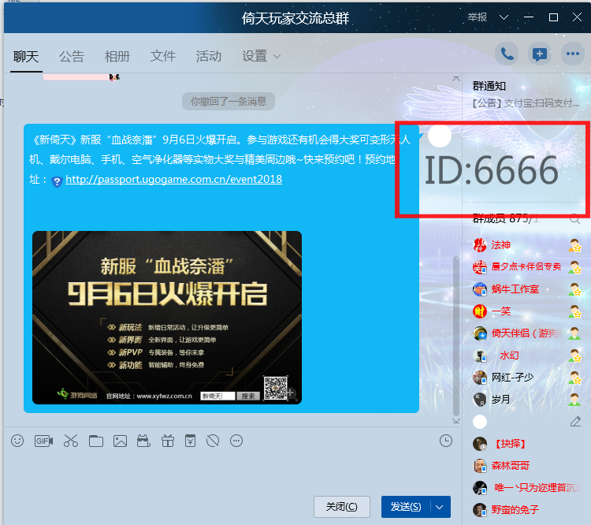Image resolution: width=591 pixels, height=525 pixels.
Task: Click 法神 member avatar
Action: [480, 245]
